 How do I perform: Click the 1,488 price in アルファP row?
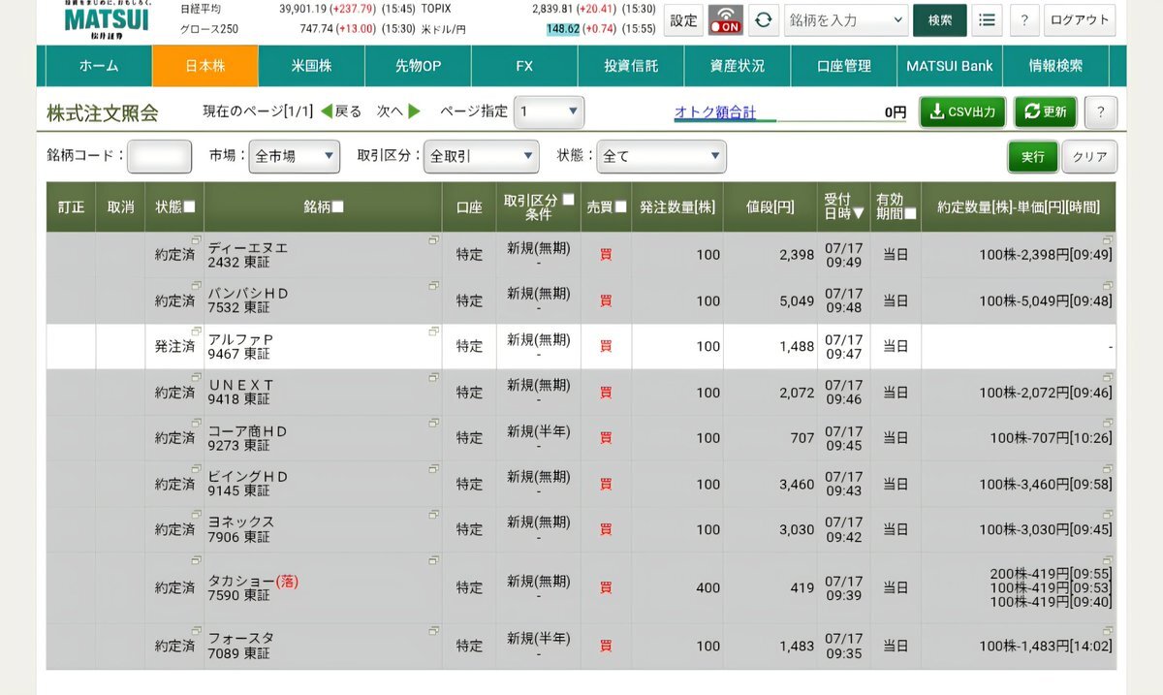click(x=797, y=346)
